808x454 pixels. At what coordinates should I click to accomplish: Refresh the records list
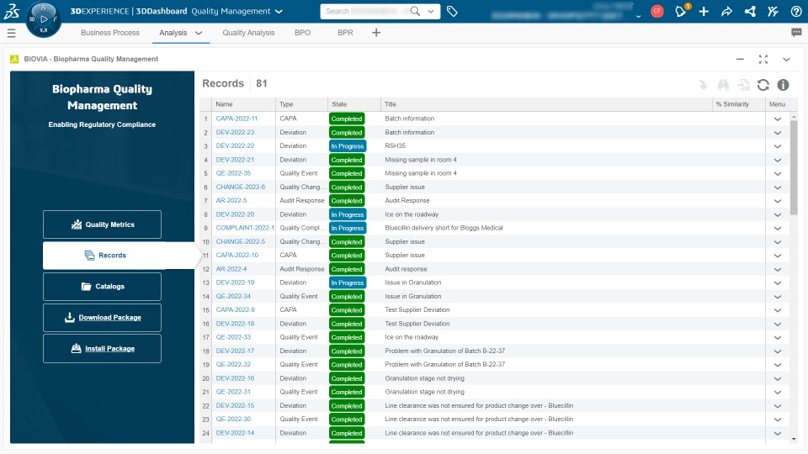coord(763,85)
